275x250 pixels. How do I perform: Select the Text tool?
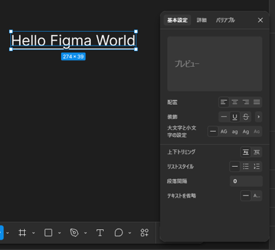[x=100, y=233]
